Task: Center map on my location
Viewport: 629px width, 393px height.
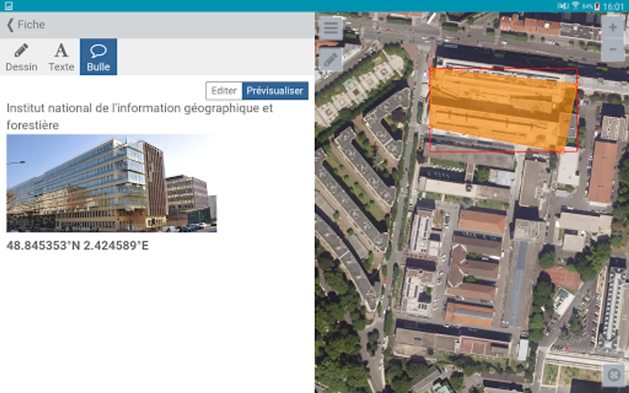Action: pyautogui.click(x=614, y=375)
